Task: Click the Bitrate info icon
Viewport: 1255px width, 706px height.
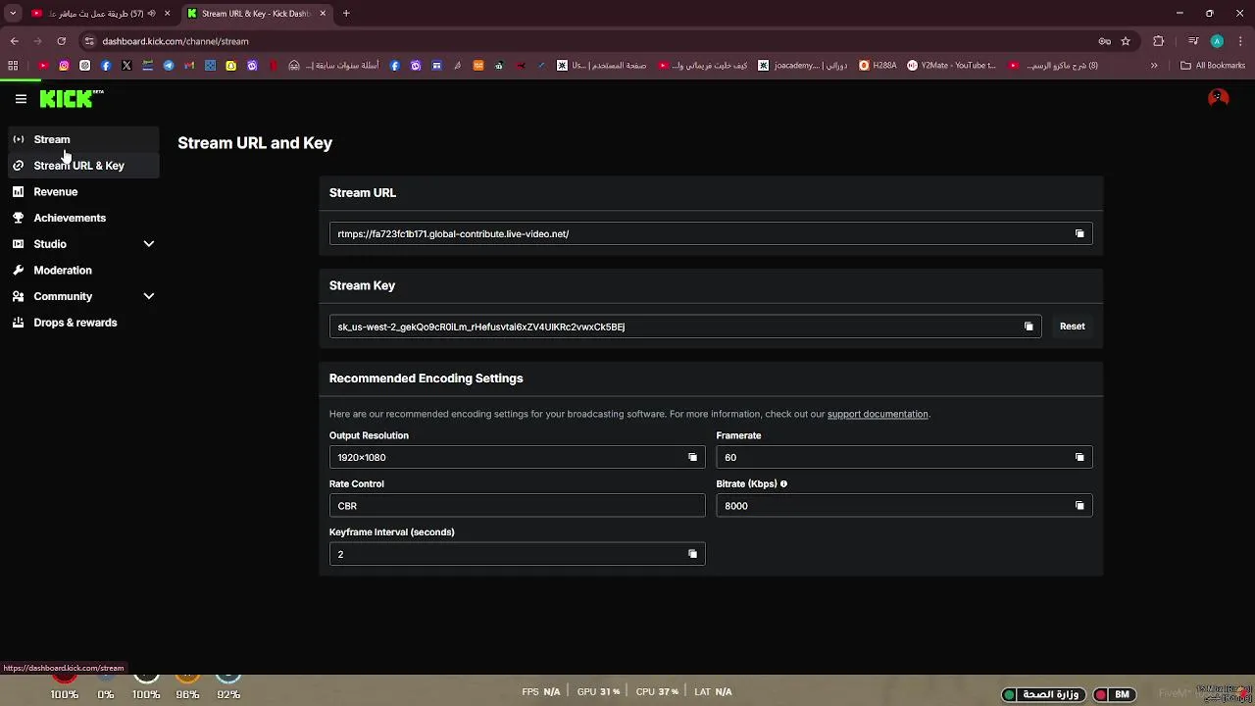Action: [x=783, y=483]
